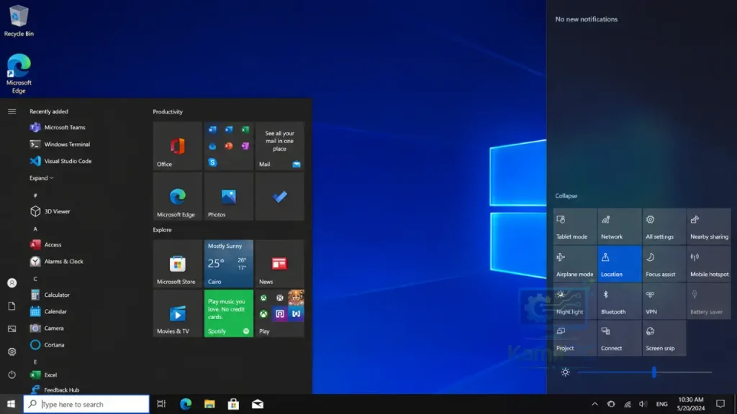Toggle Battery saver quick action
This screenshot has height=414, width=737.
click(709, 302)
